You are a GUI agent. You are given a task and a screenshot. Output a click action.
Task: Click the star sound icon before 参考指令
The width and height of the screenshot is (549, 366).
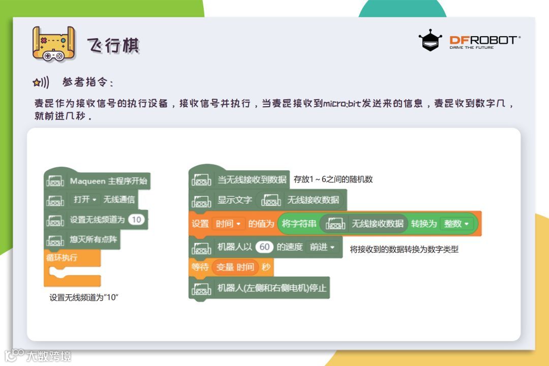coord(41,82)
